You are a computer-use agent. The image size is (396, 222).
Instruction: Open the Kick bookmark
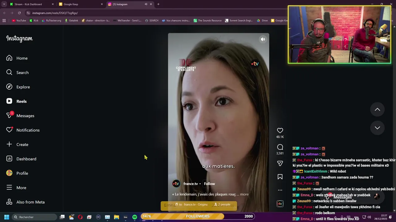pos(34,21)
